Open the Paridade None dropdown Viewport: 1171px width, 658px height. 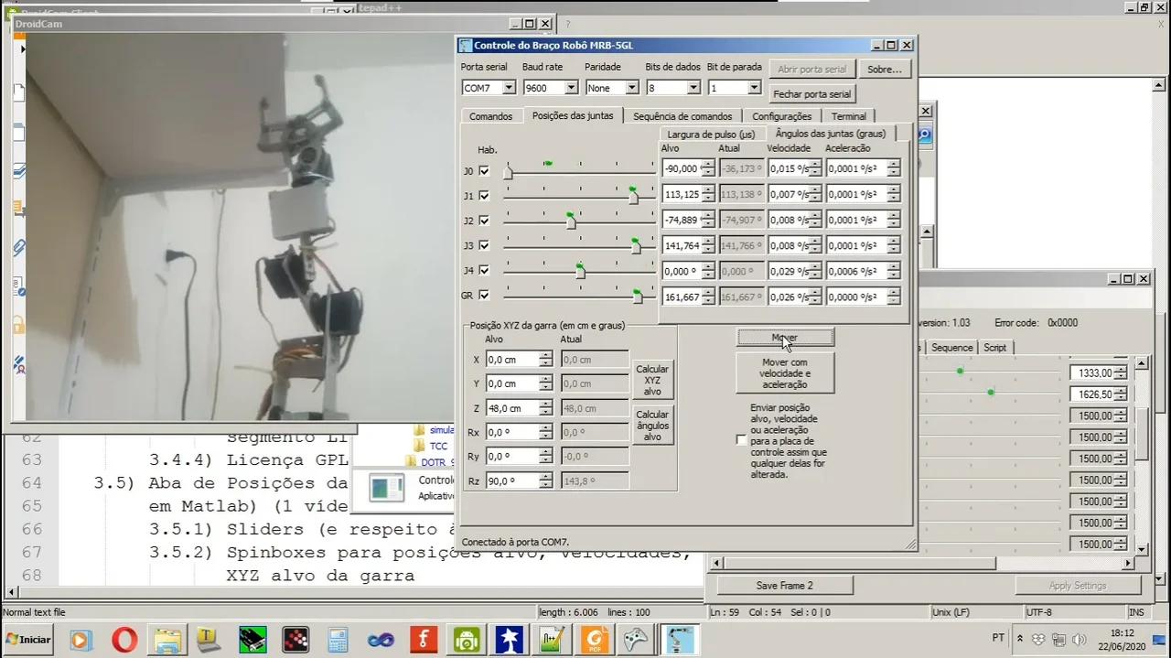(x=612, y=88)
